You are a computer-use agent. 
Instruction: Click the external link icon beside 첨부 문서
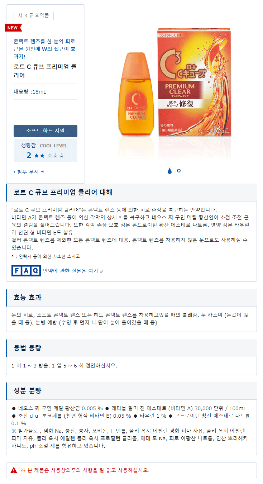click(42, 172)
